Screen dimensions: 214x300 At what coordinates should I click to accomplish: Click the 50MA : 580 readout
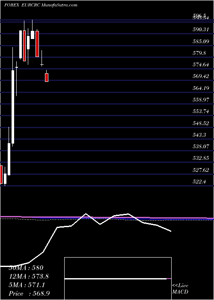tap(26, 268)
